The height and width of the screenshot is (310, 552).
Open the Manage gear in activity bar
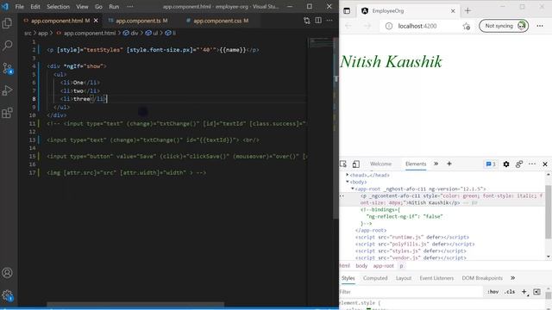coord(8,295)
